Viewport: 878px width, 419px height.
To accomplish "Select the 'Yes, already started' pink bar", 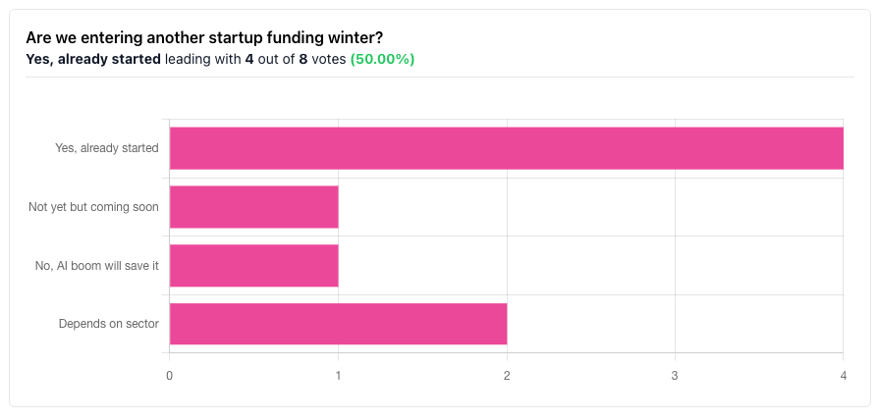I will (506, 148).
